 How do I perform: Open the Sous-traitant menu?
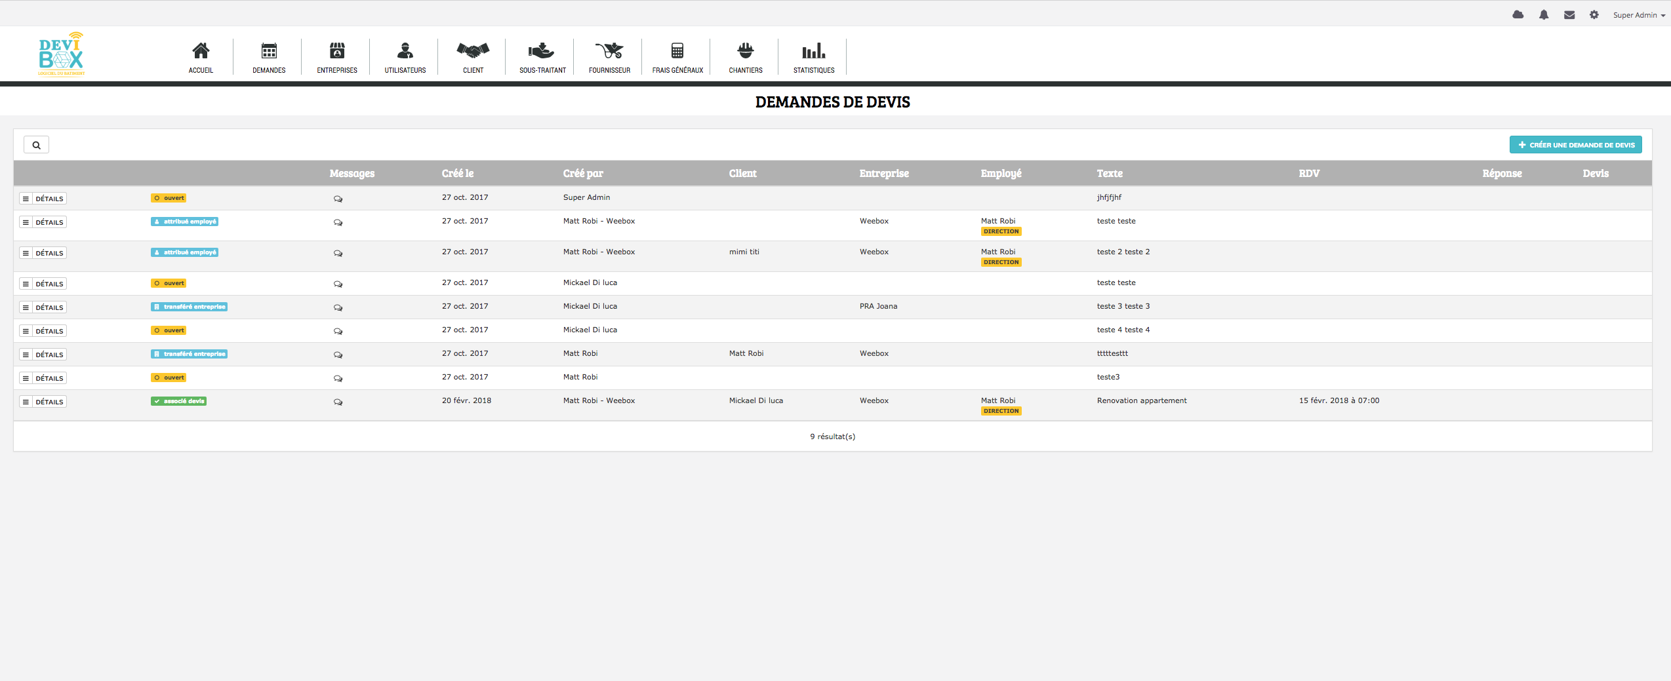coord(542,58)
